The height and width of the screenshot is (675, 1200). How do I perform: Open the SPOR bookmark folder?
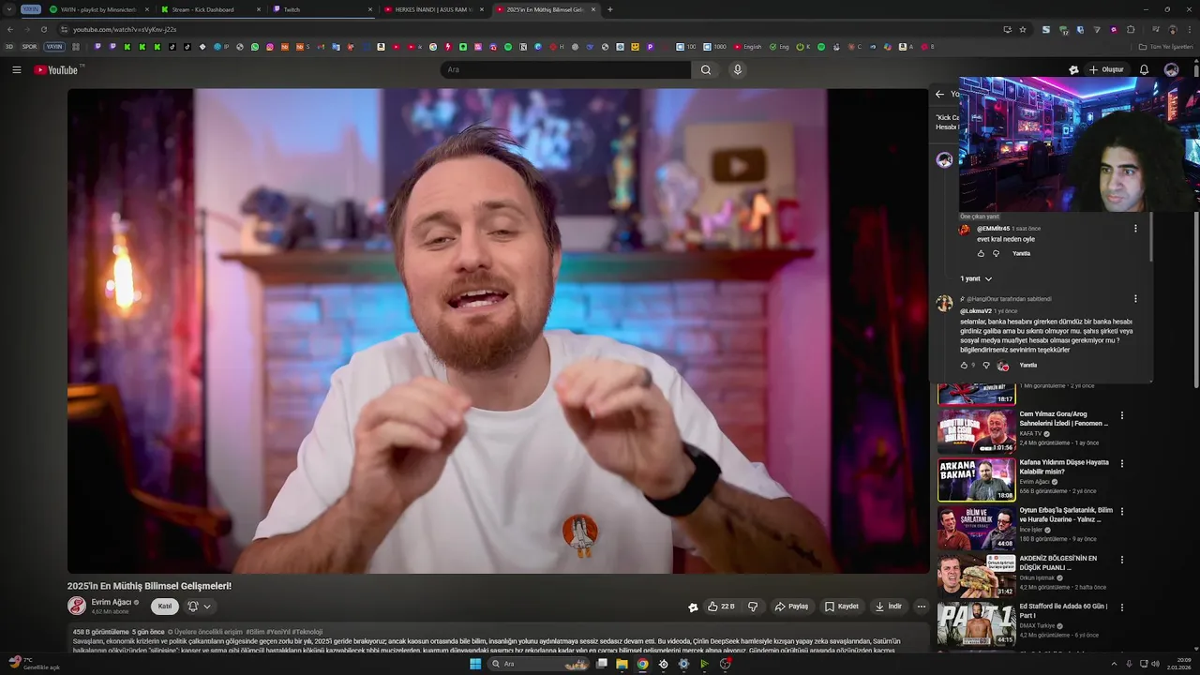[30, 46]
